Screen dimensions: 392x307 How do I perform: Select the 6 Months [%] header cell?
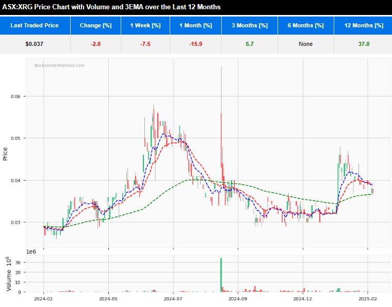click(x=306, y=25)
